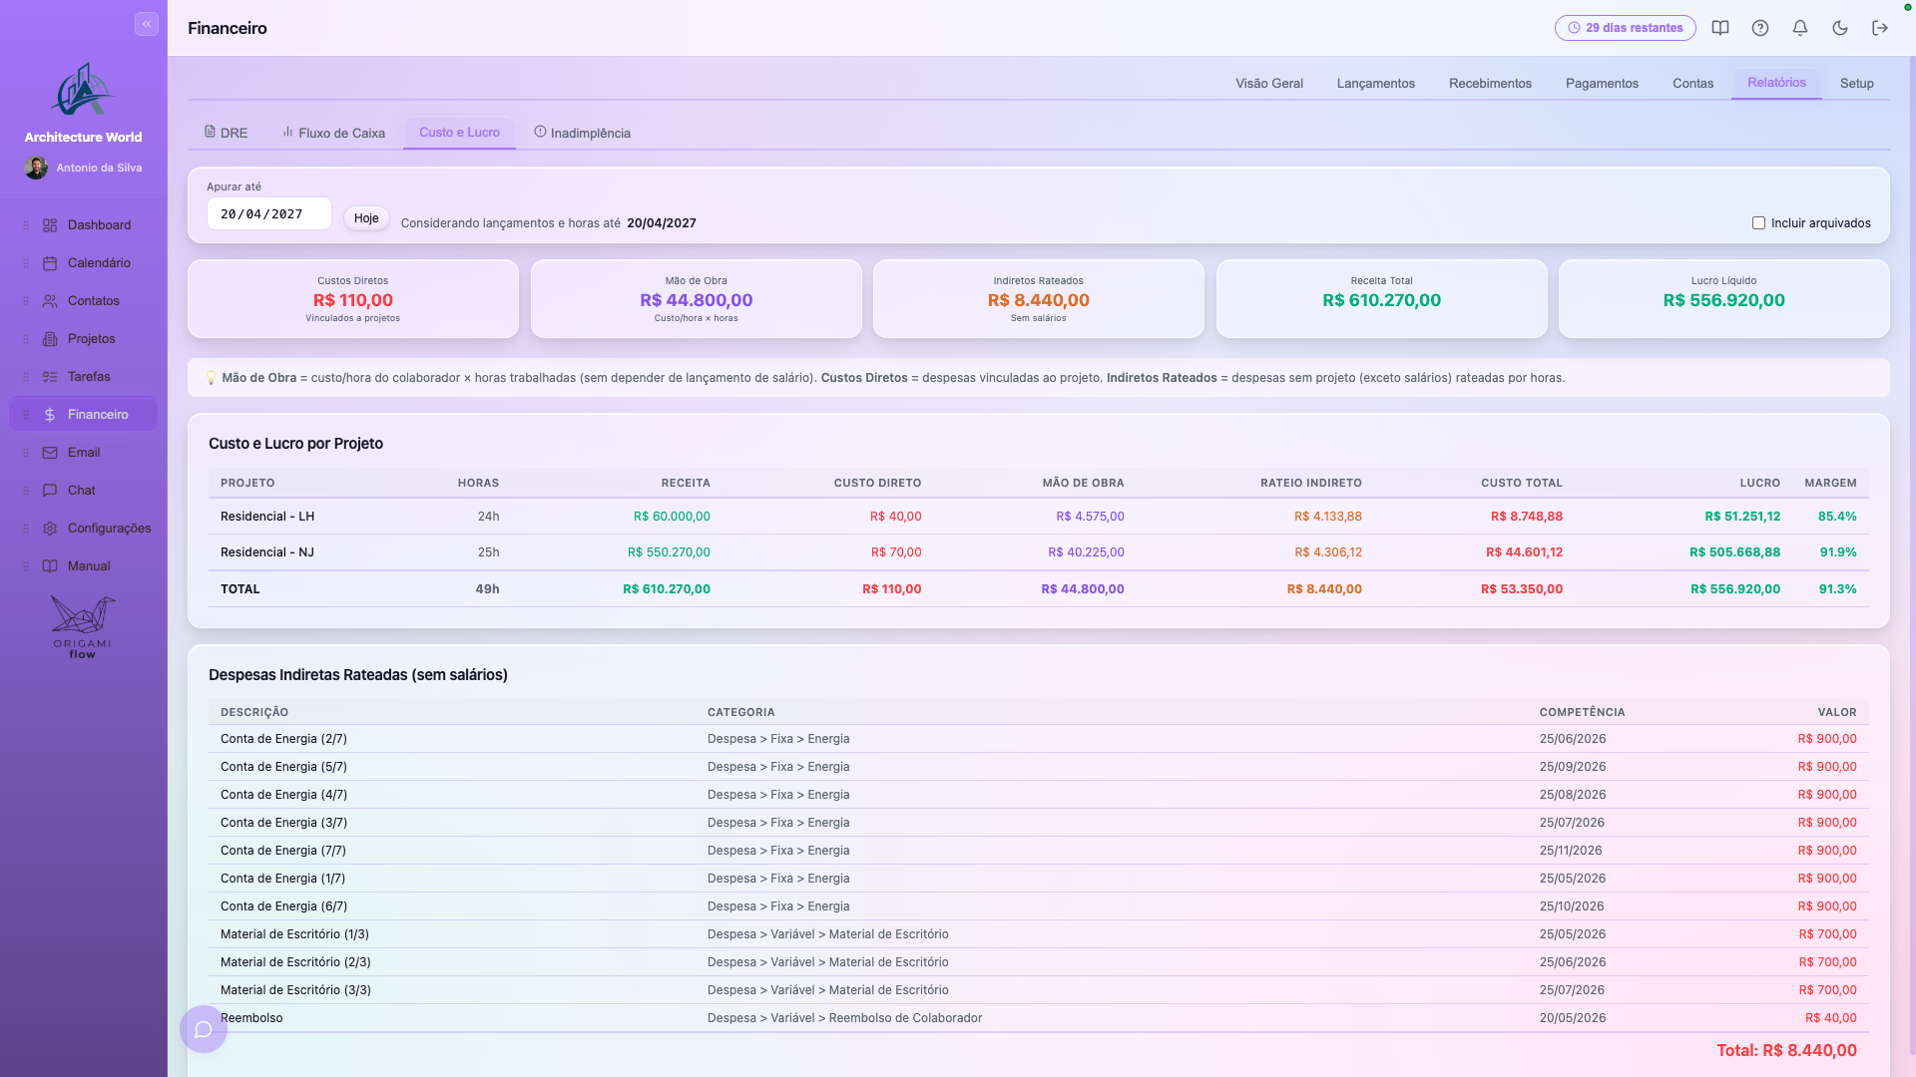Click the Architecture World logo
The height and width of the screenshot is (1077, 1916).
coord(84,90)
